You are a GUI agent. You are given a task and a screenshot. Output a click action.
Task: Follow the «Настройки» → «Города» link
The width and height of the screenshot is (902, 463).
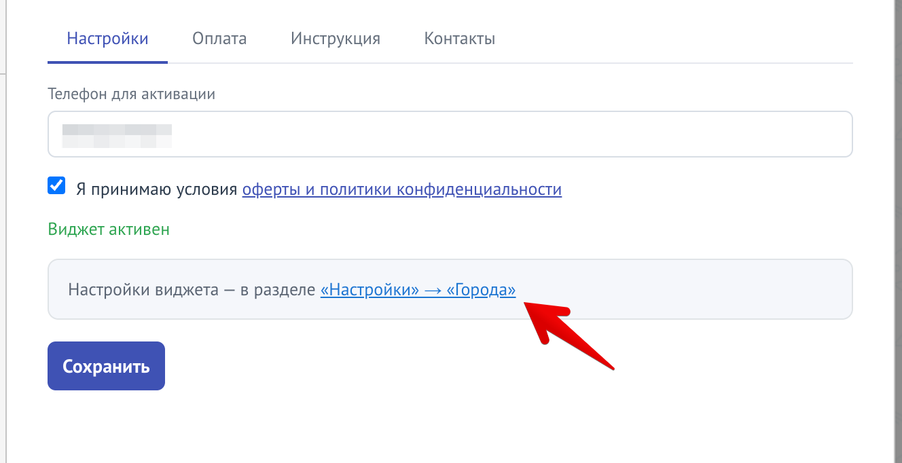[418, 291]
